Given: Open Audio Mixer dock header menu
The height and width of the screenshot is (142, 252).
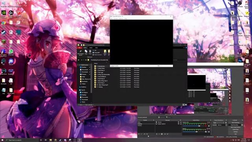Looking at the screenshot, I should [211, 120].
